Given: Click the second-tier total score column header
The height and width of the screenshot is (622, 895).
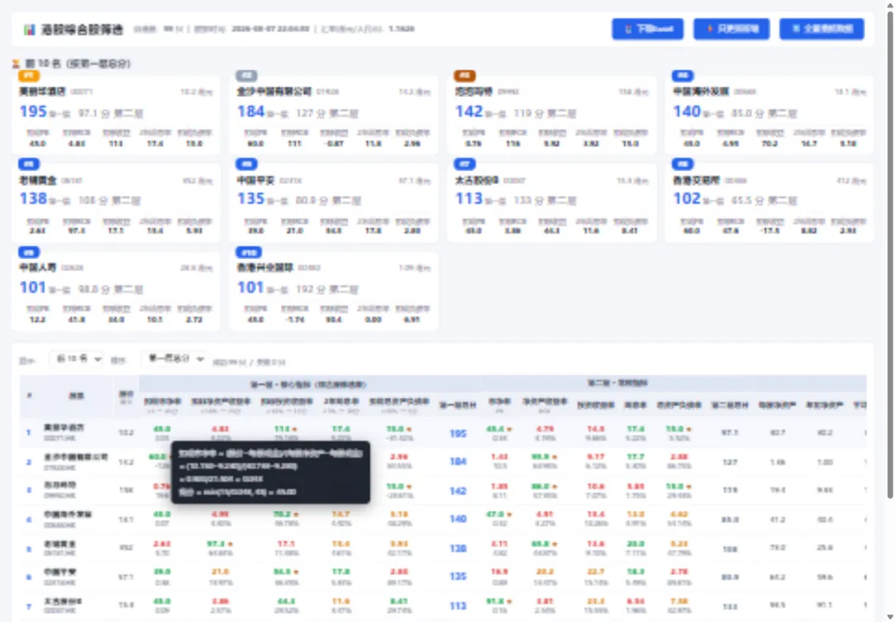Looking at the screenshot, I should 729,405.
